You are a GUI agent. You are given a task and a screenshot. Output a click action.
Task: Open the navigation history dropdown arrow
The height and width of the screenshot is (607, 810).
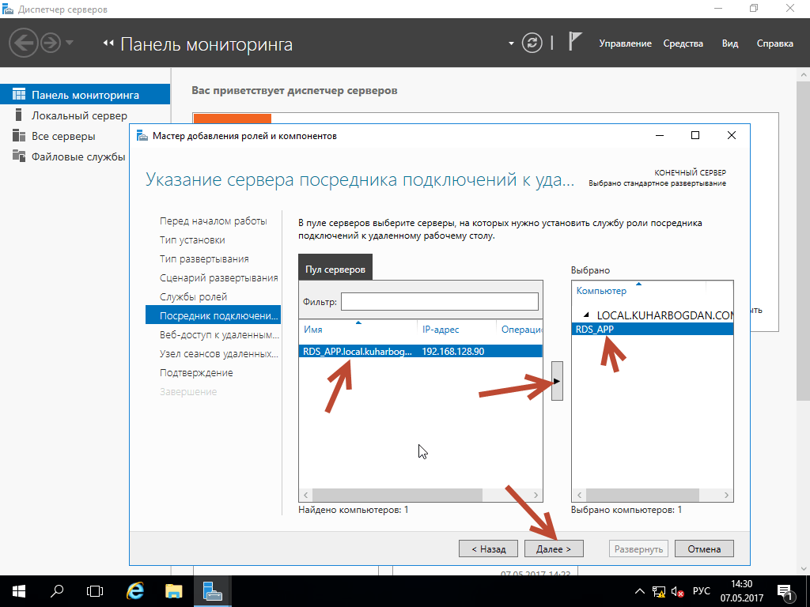coord(70,43)
